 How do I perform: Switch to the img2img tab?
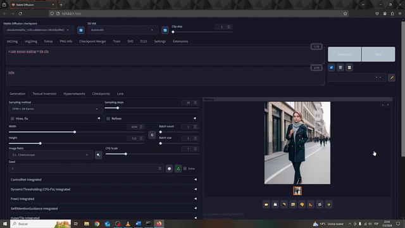[x=31, y=41]
